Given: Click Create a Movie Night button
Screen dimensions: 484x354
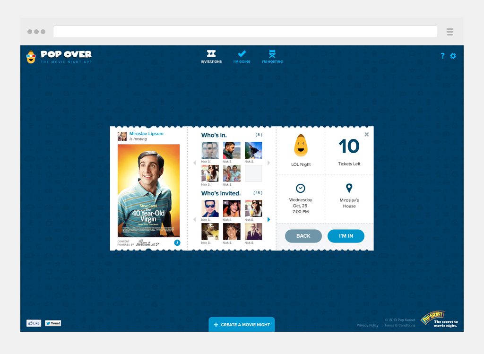Looking at the screenshot, I should point(242,325).
